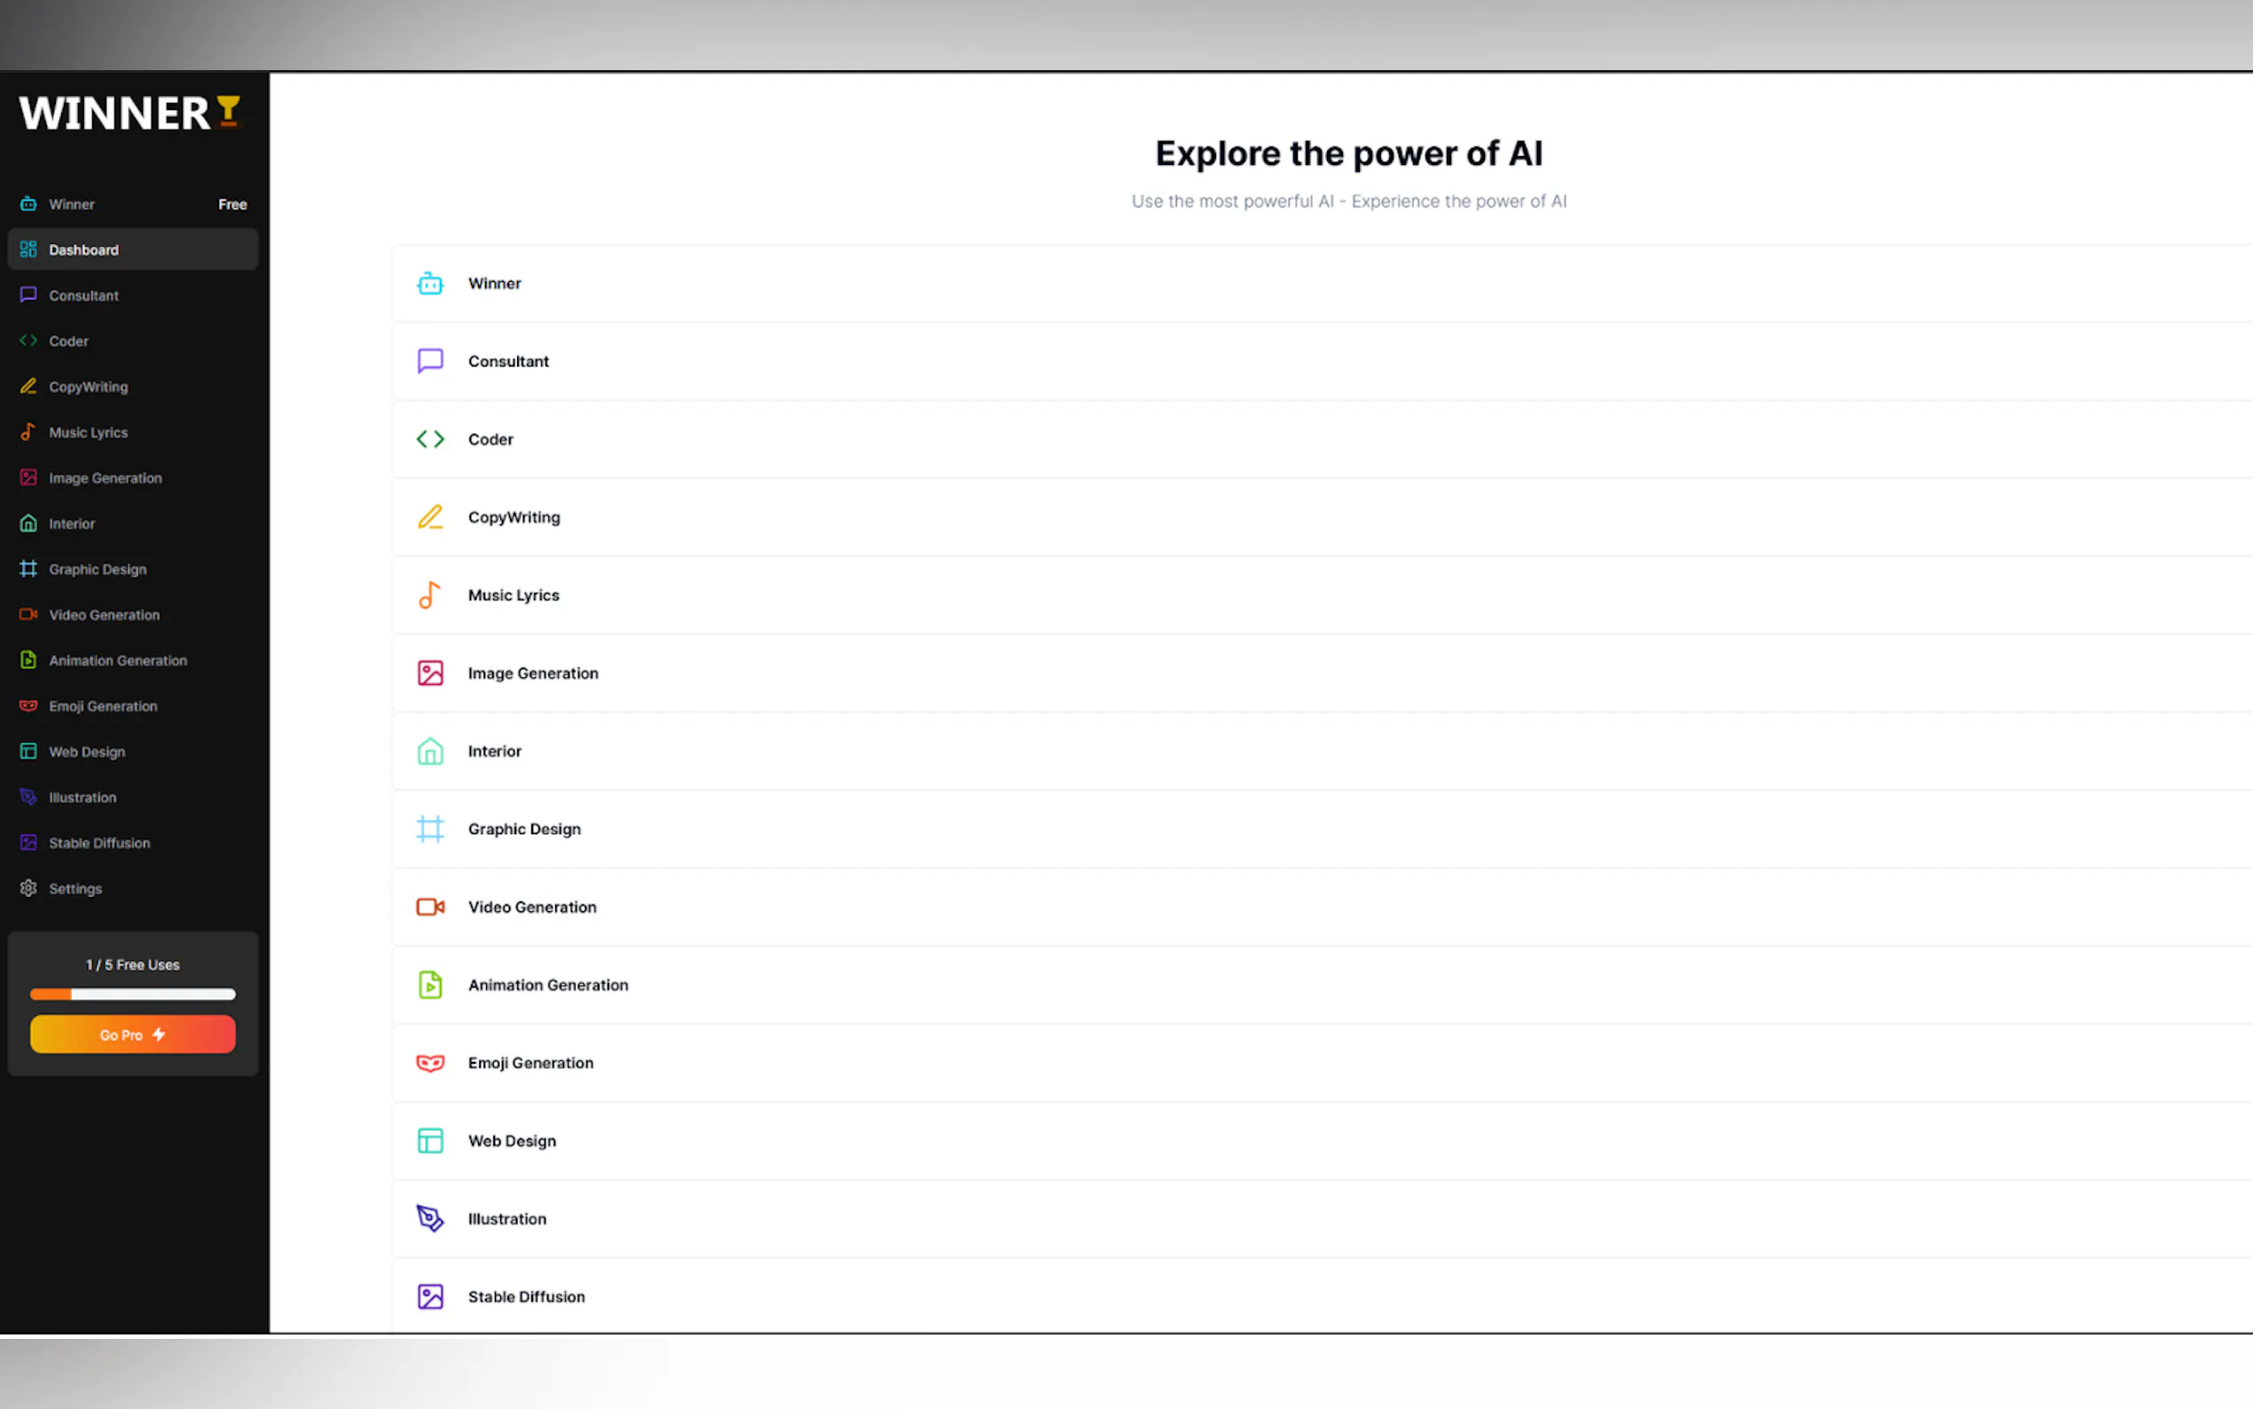Screen dimensions: 2253x1409
Task: Click the Animation Generation file icon in sidebar
Action: (x=29, y=660)
